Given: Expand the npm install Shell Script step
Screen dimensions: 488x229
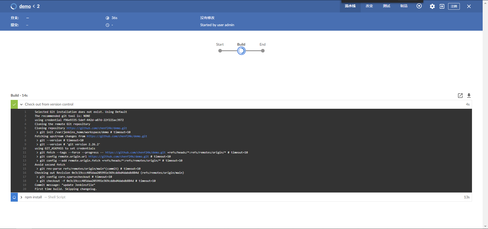Looking at the screenshot, I should point(21,197).
